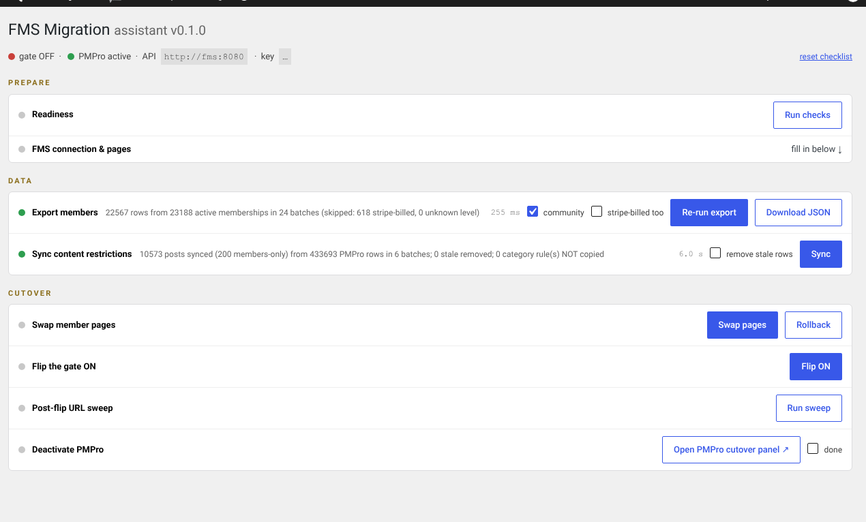This screenshot has height=522, width=866.
Task: Click the Swap member pages status dot
Action: (x=22, y=325)
